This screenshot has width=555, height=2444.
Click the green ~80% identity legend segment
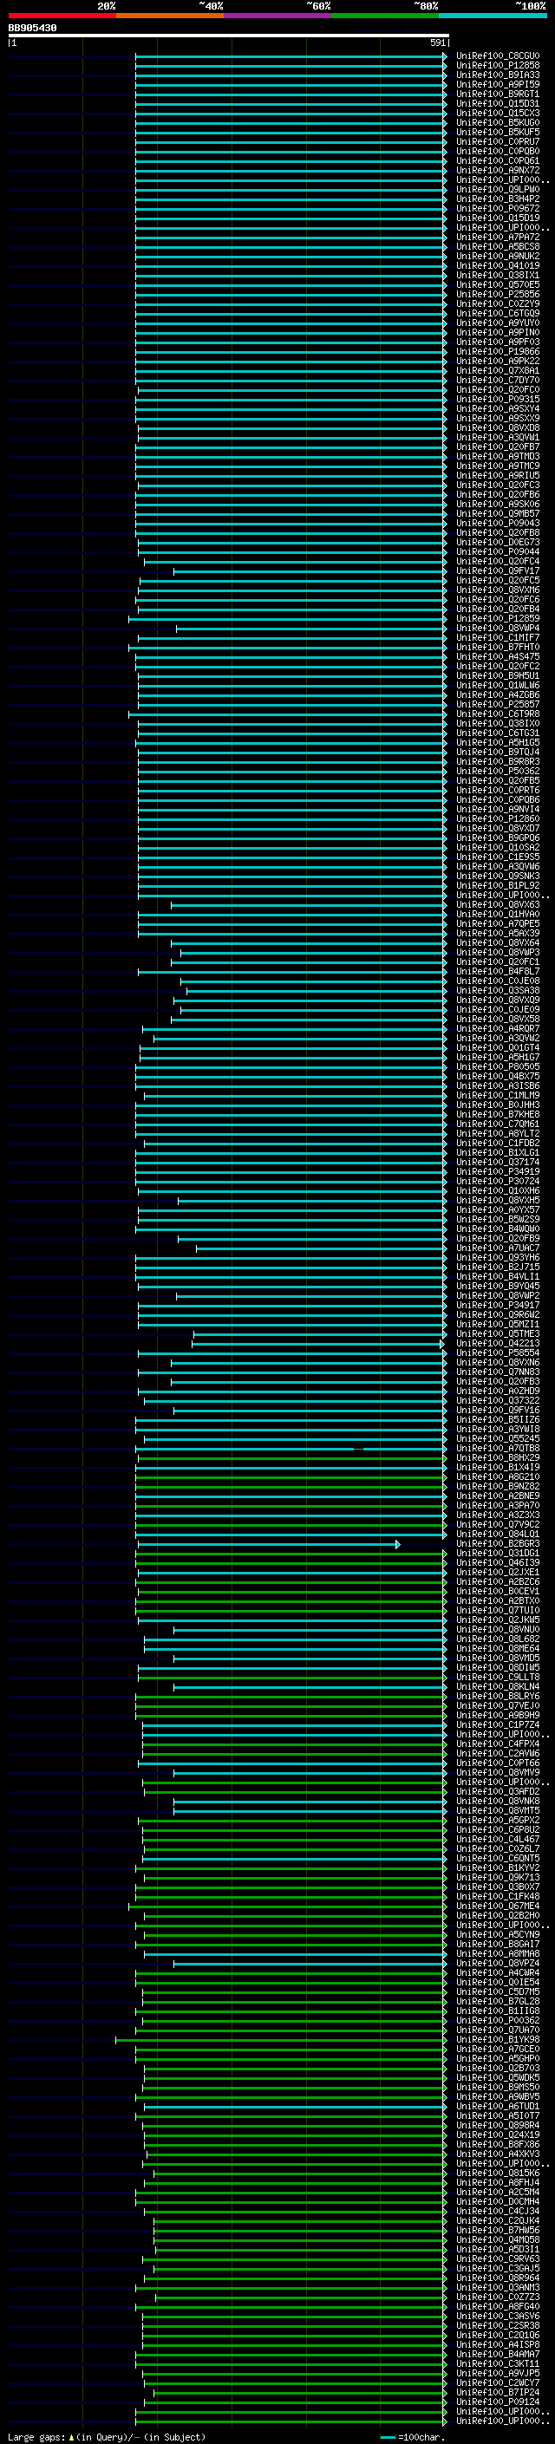(x=385, y=16)
